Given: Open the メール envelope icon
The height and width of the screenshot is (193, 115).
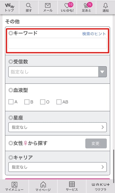Looking at the screenshot, I should tap(48, 7).
